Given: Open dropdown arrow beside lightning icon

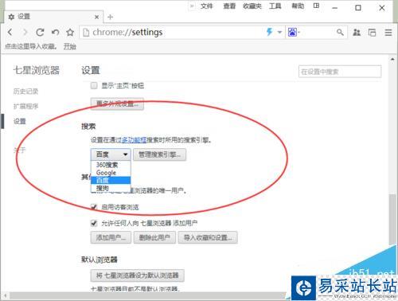Looking at the screenshot, I should 279,33.
